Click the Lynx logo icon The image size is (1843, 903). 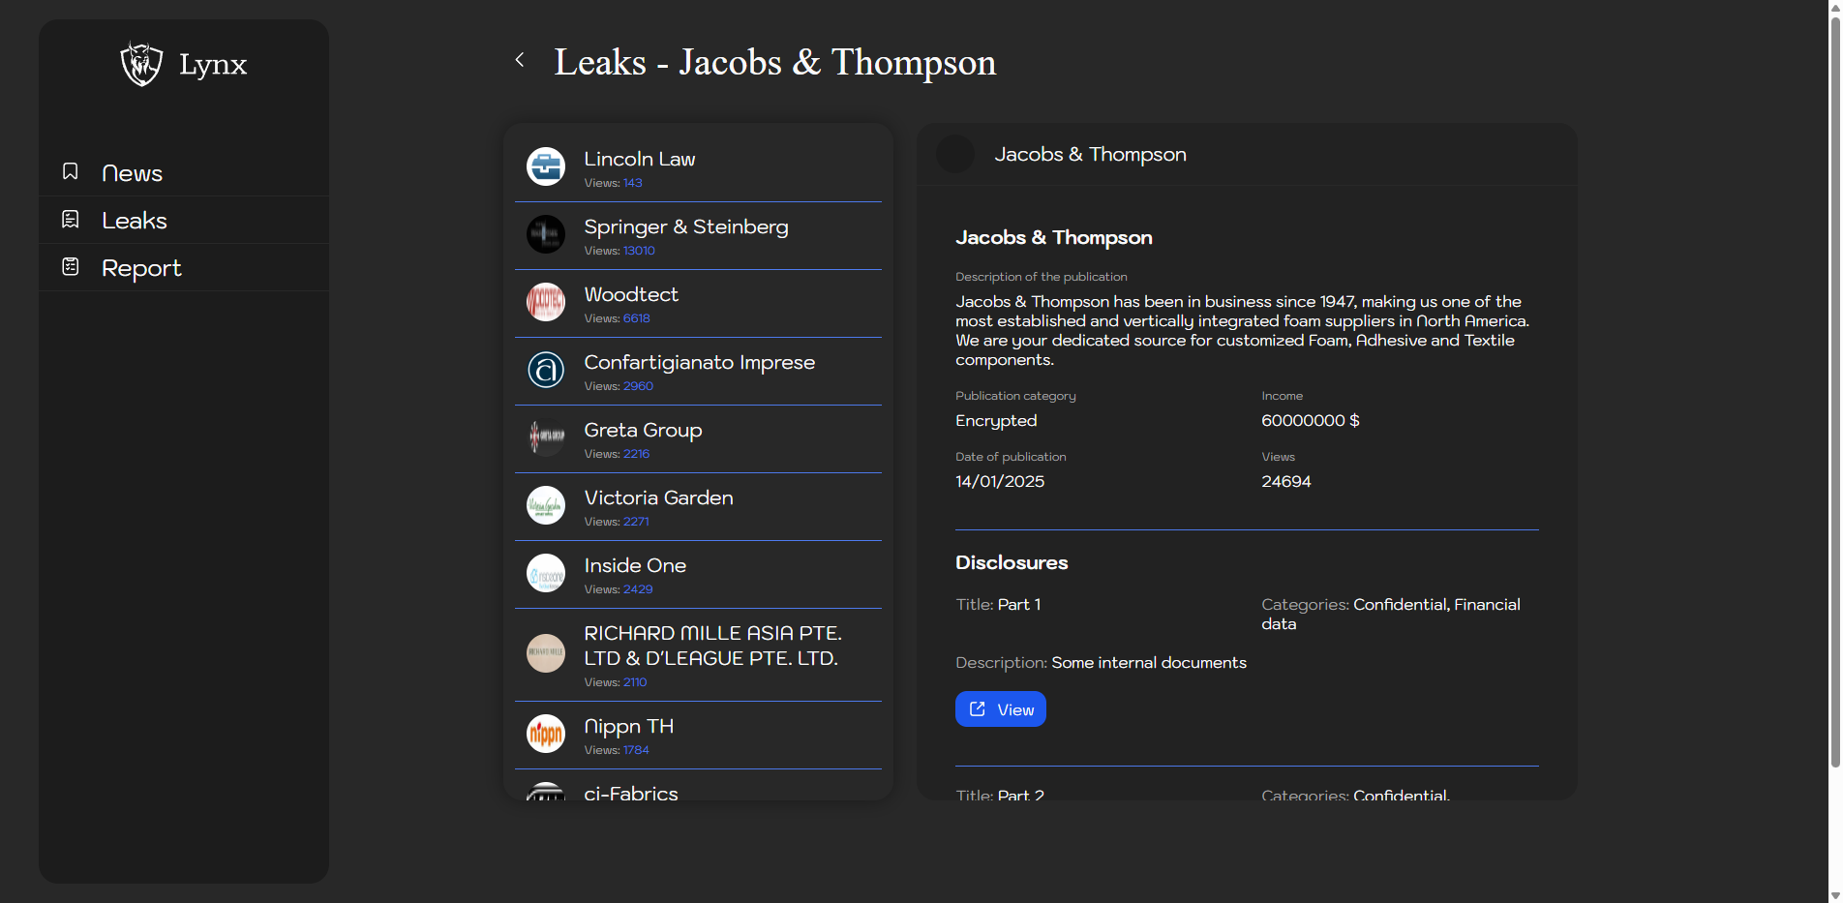141,64
